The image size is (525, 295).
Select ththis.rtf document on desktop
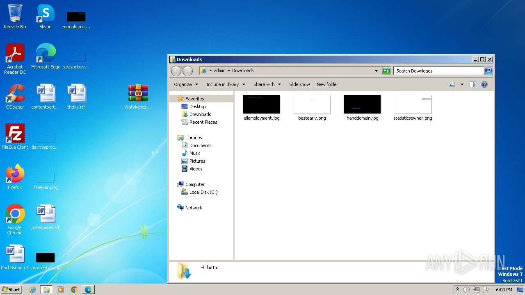tap(76, 97)
